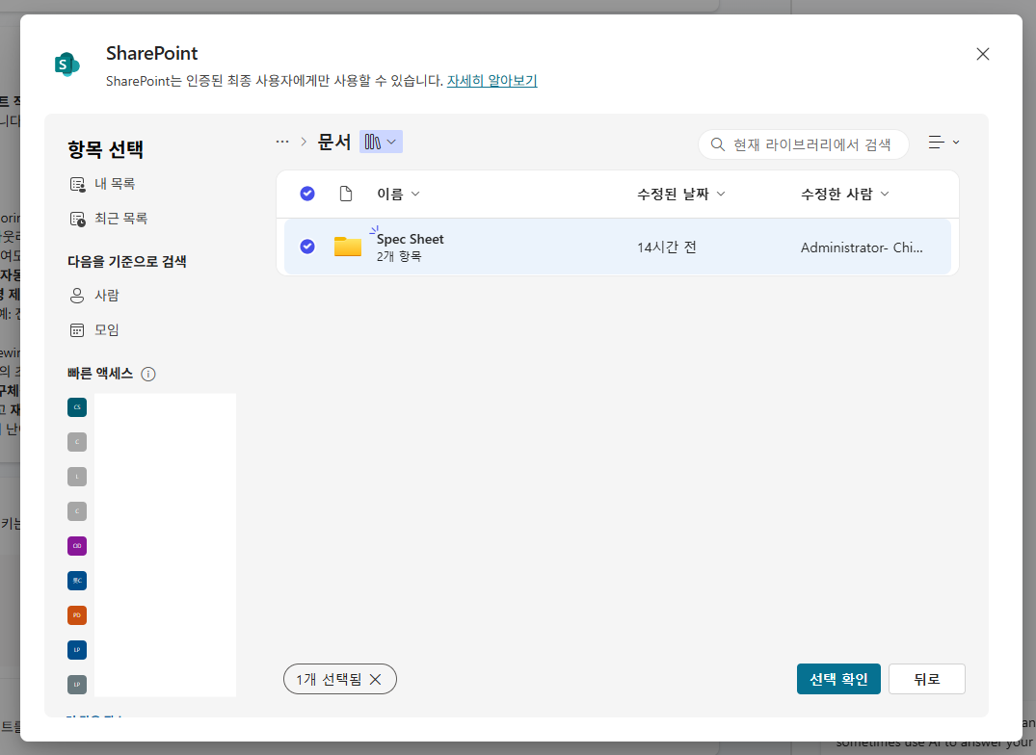Toggle the select-all checkbox in the header
The height and width of the screenshot is (755, 1036).
(x=307, y=194)
